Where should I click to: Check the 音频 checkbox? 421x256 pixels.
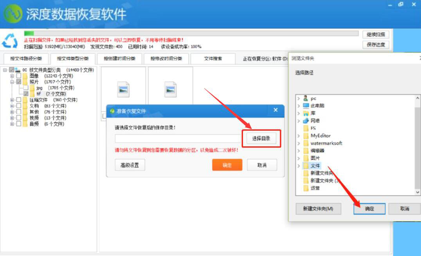[18, 124]
